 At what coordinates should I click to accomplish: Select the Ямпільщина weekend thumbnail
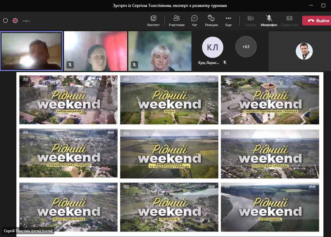(x=270, y=207)
